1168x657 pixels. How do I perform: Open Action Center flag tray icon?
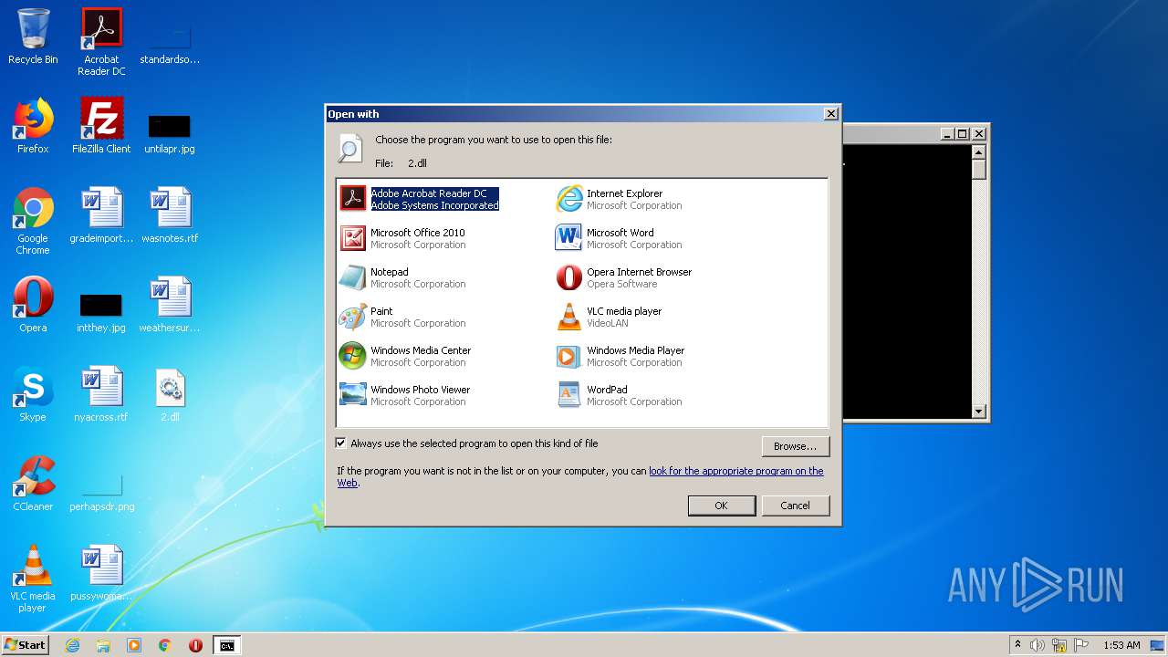1081,645
